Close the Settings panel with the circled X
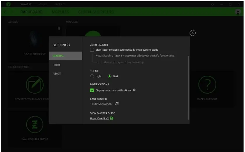Viewport: 245px width, 152px height. tap(192, 33)
